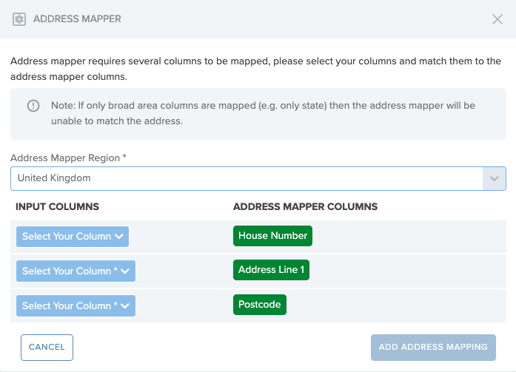Select input column for Address Line 1
Image resolution: width=516 pixels, height=372 pixels.
tap(76, 271)
